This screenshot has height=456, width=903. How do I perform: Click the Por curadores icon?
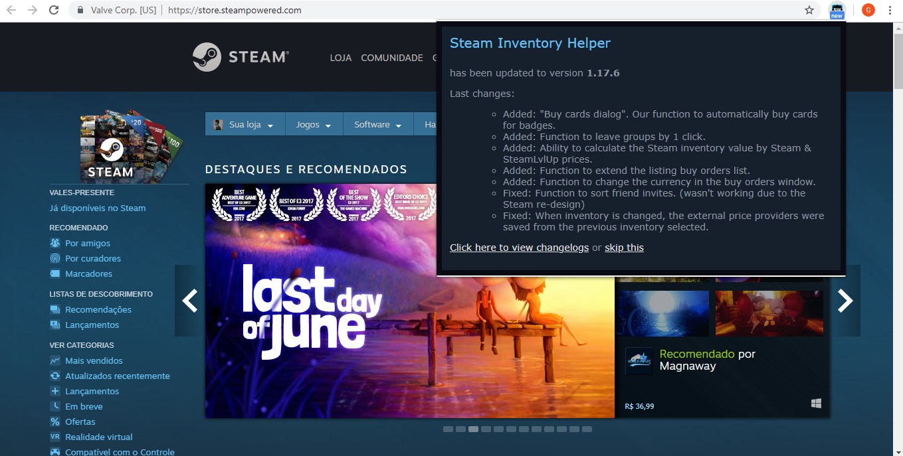coord(55,258)
